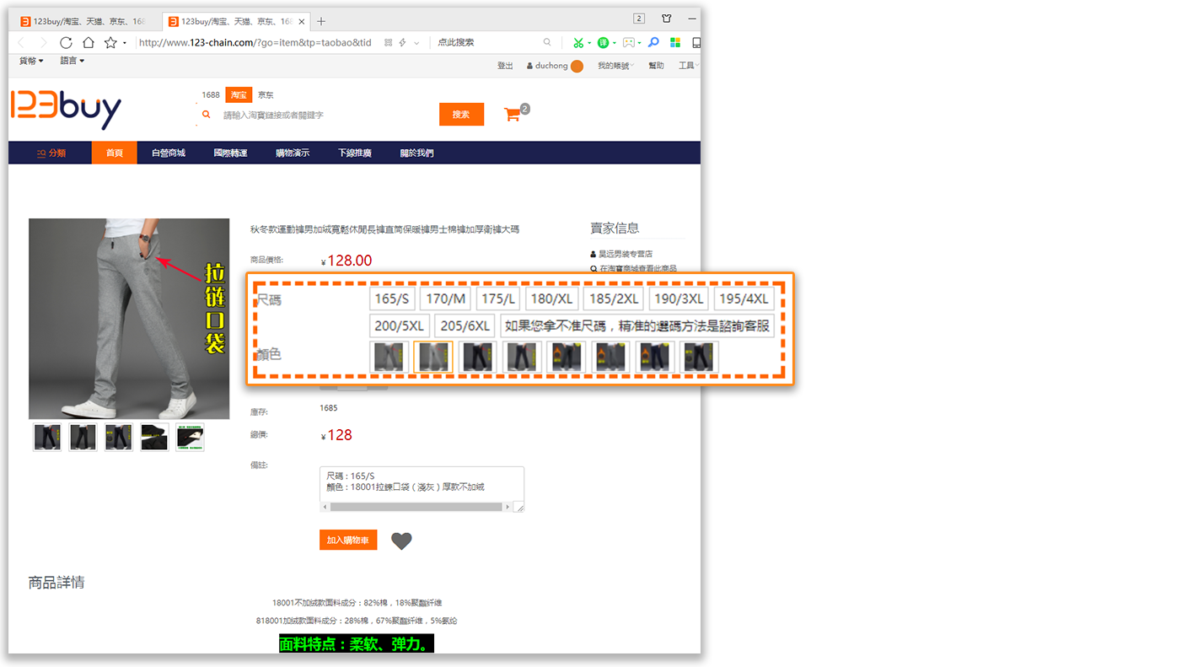The width and height of the screenshot is (1187, 667).
Task: Expand the 貨幣 currency dropdown
Action: [31, 61]
